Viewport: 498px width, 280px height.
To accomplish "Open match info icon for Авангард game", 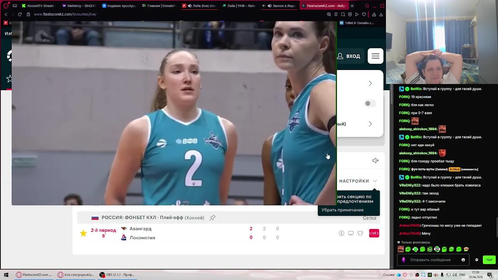I will 341,233.
